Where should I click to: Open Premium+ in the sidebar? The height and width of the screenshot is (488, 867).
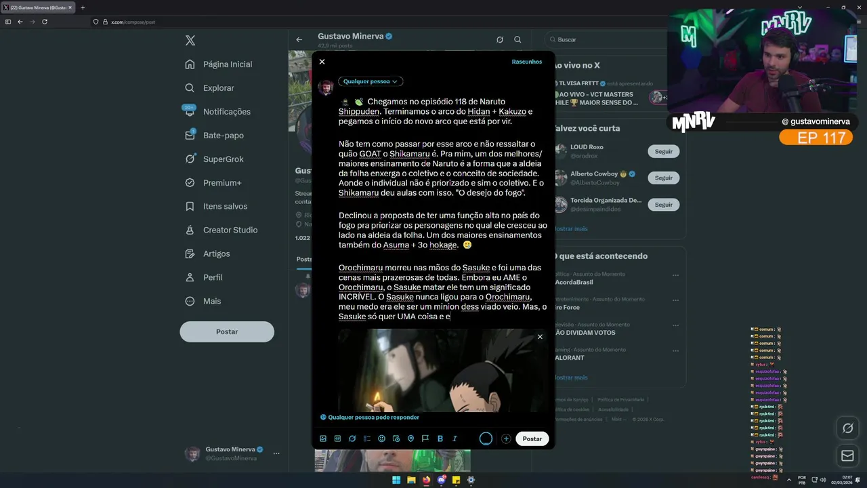(214, 183)
